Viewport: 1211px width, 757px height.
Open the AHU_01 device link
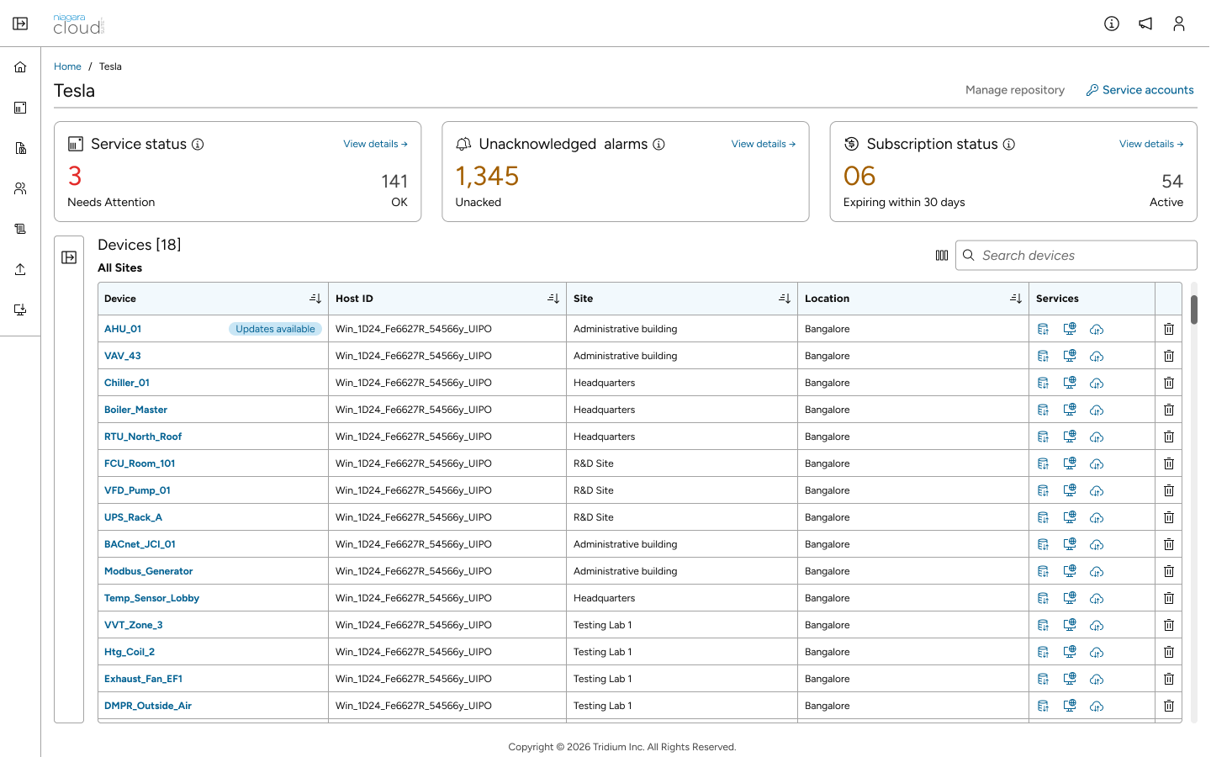(123, 329)
